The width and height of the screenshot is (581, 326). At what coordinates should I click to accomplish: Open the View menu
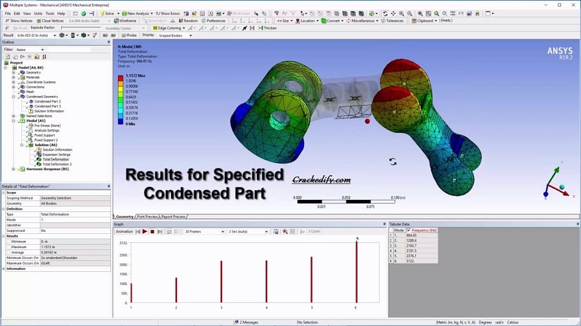coord(27,14)
